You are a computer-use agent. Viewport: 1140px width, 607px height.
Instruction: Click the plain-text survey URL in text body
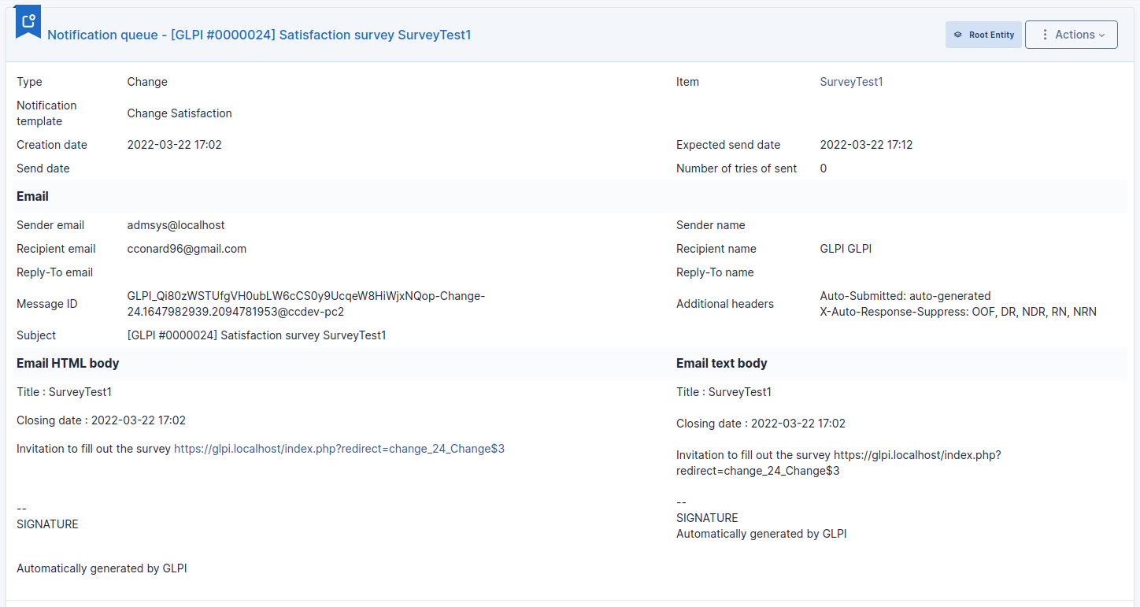pyautogui.click(x=838, y=463)
